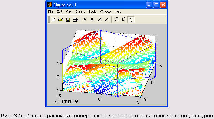Minimize the Figure No. 1 window
Screen dimensions: 214x119
coord(149,5)
